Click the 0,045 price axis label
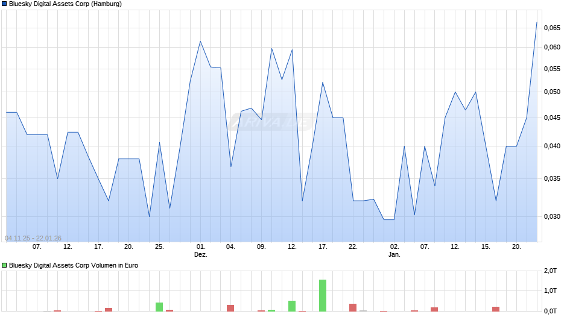Viewport: 567px width, 317px height. (552, 118)
